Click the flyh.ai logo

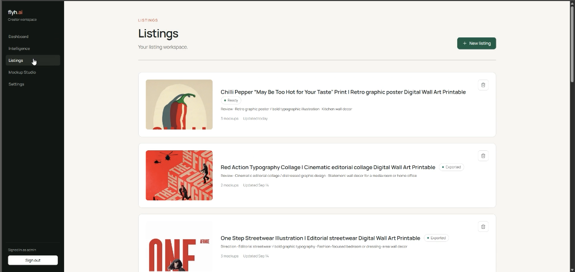[16, 12]
